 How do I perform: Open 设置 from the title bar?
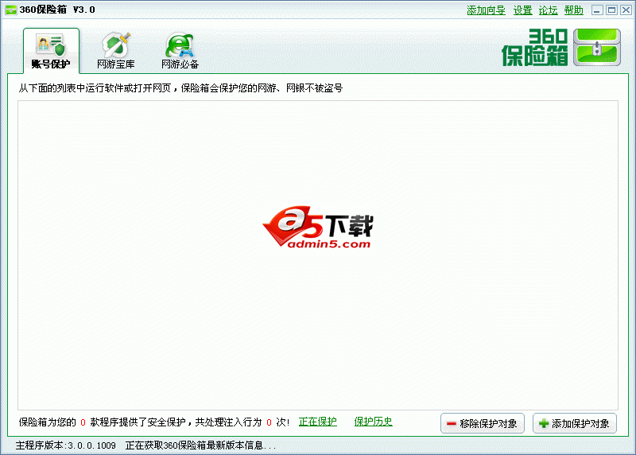522,10
